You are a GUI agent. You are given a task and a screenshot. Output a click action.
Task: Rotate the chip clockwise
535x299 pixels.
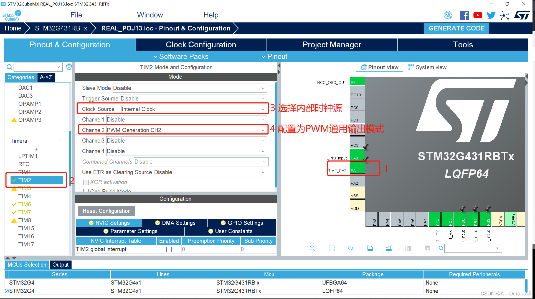coord(370,248)
